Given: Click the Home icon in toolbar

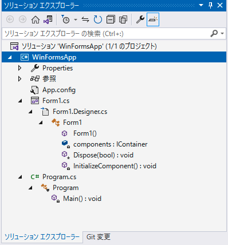Looking at the screenshot, I should [x=36, y=19].
